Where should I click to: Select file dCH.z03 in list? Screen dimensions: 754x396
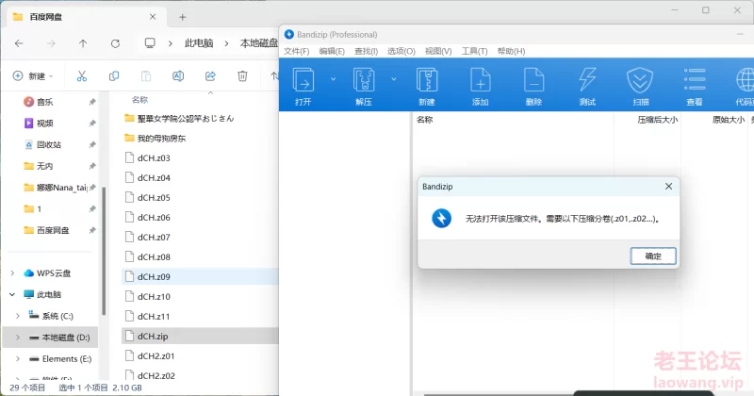154,157
